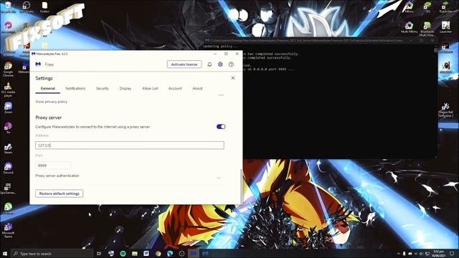Click the proxy Port field

pyautogui.click(x=53, y=166)
